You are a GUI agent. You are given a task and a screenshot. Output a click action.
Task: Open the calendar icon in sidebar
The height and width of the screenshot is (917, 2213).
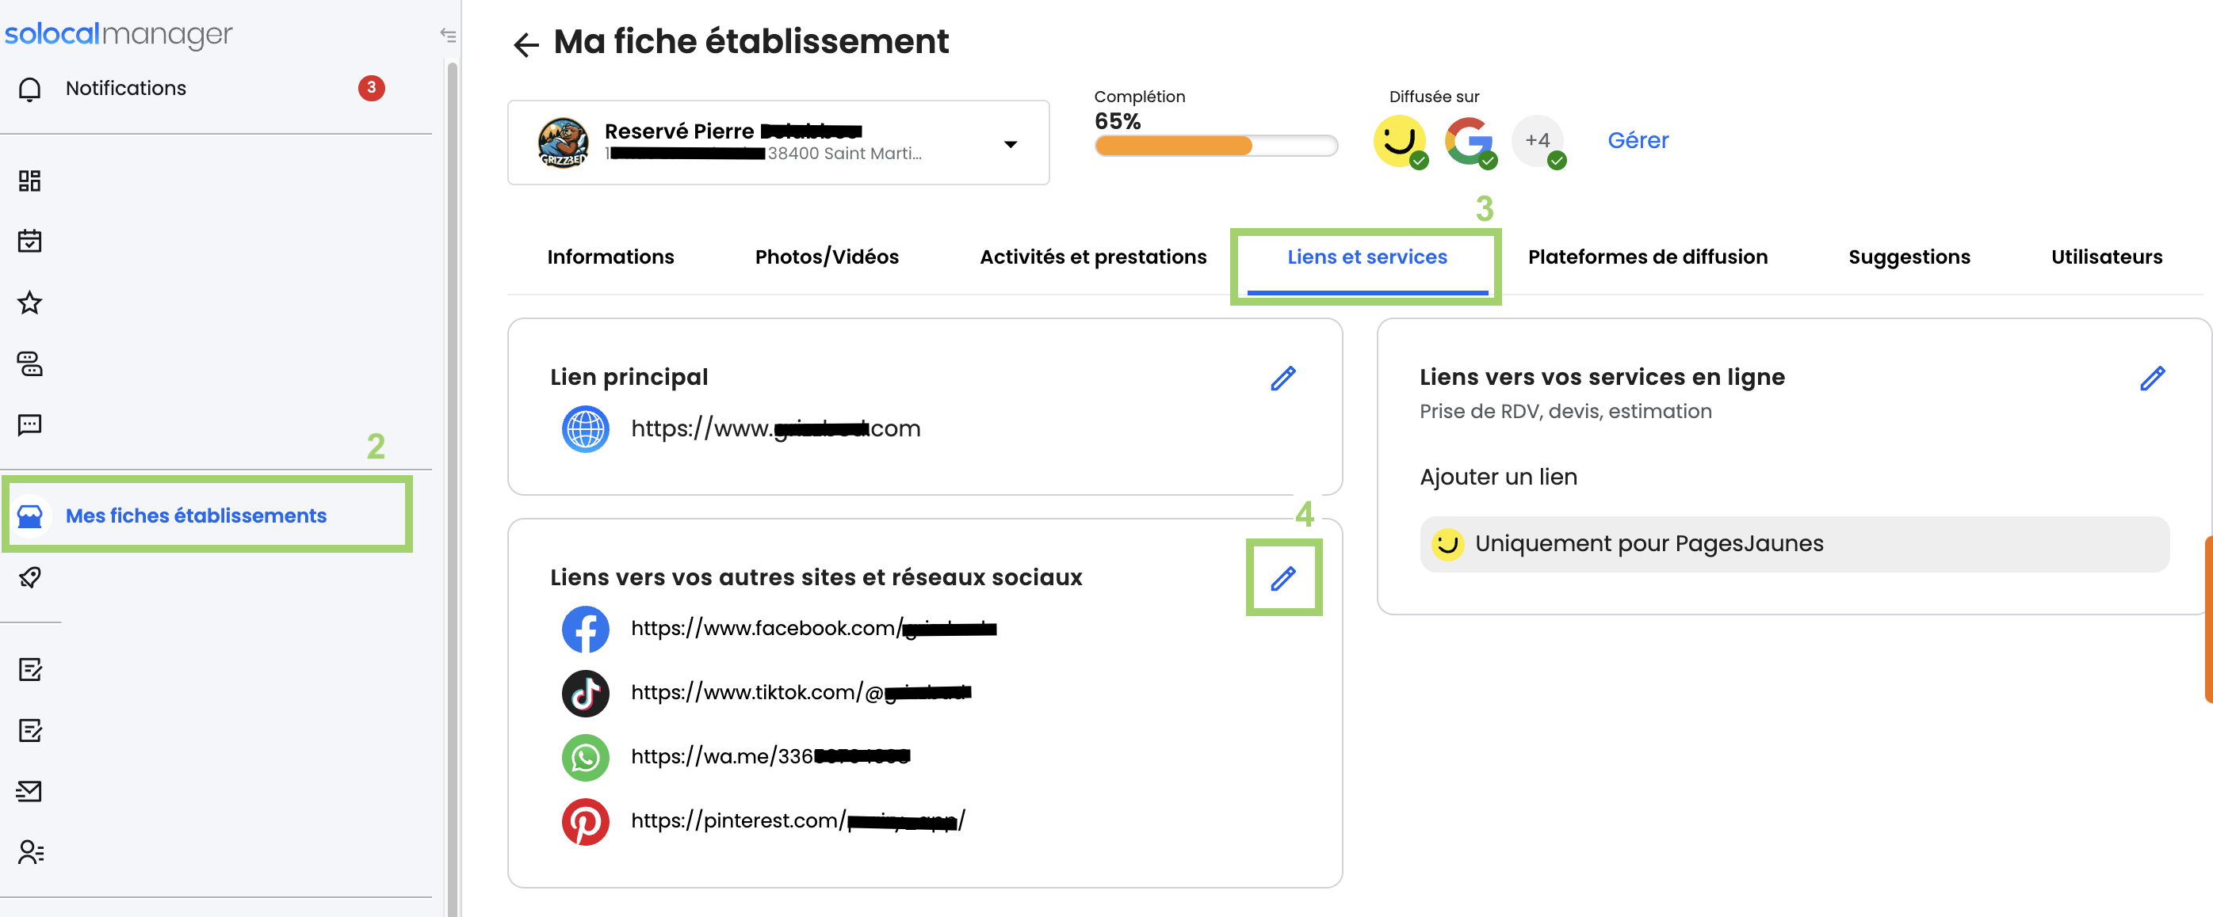tap(30, 242)
